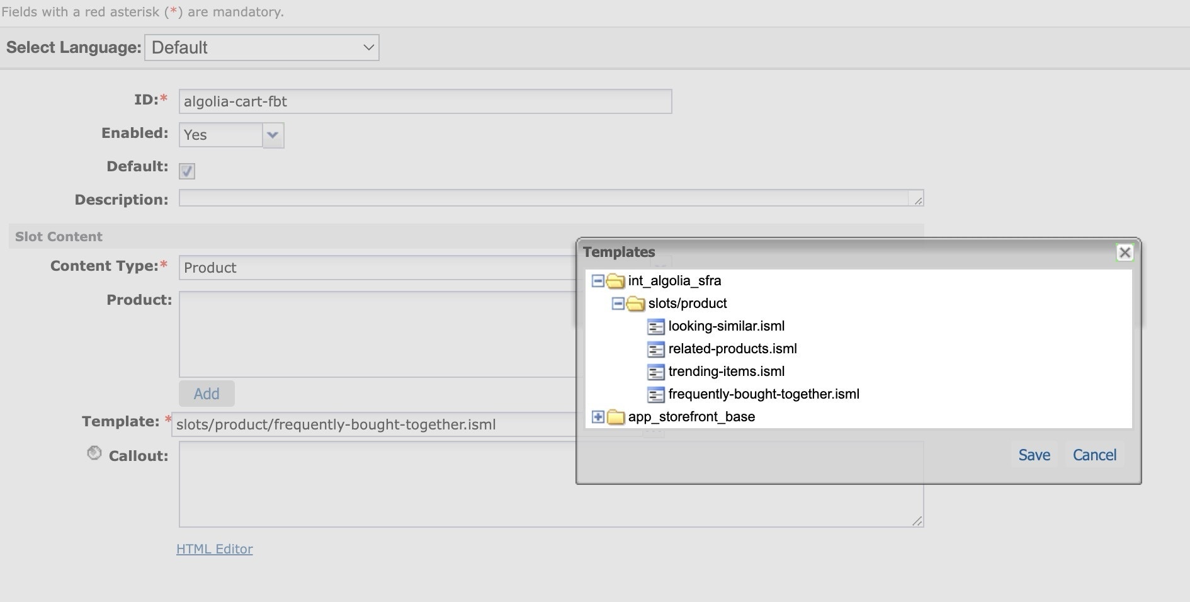Click the looking-similar.isml file icon

(657, 327)
